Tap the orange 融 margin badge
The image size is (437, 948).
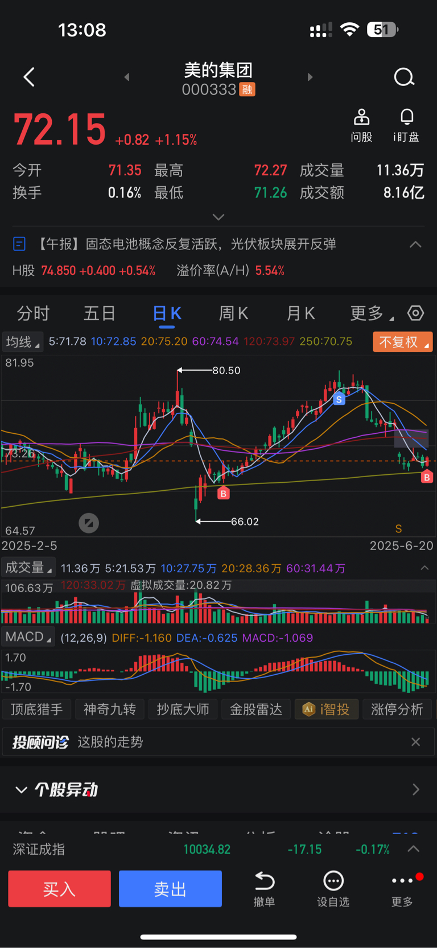click(x=247, y=89)
